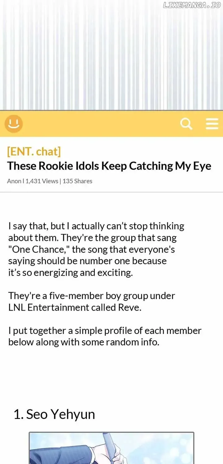The image size is (223, 464).
Task: Click the Anon author name
Action: click(14, 181)
